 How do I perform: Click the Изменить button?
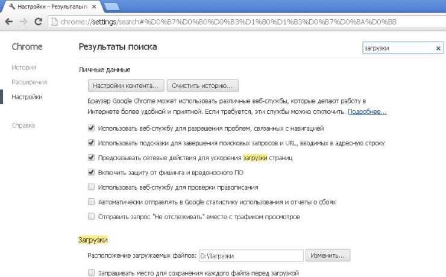(328, 255)
